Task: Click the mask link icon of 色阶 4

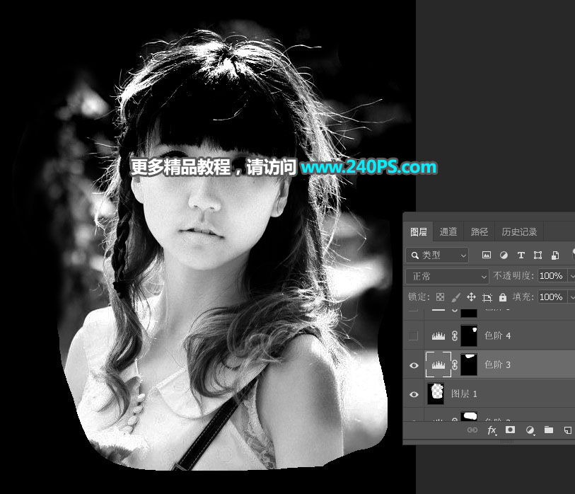Action: [455, 335]
